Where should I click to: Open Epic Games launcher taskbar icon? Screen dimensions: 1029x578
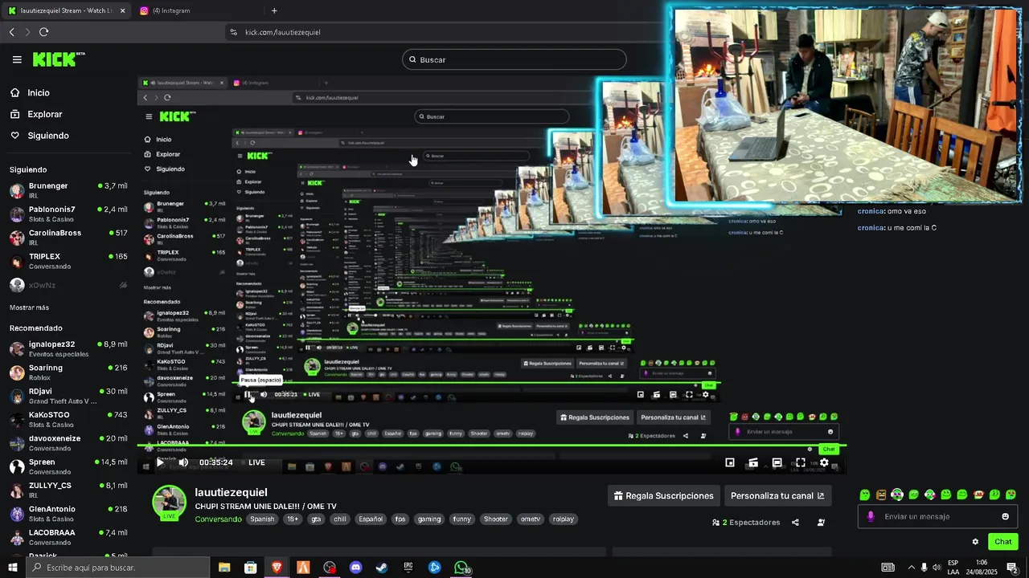408,568
